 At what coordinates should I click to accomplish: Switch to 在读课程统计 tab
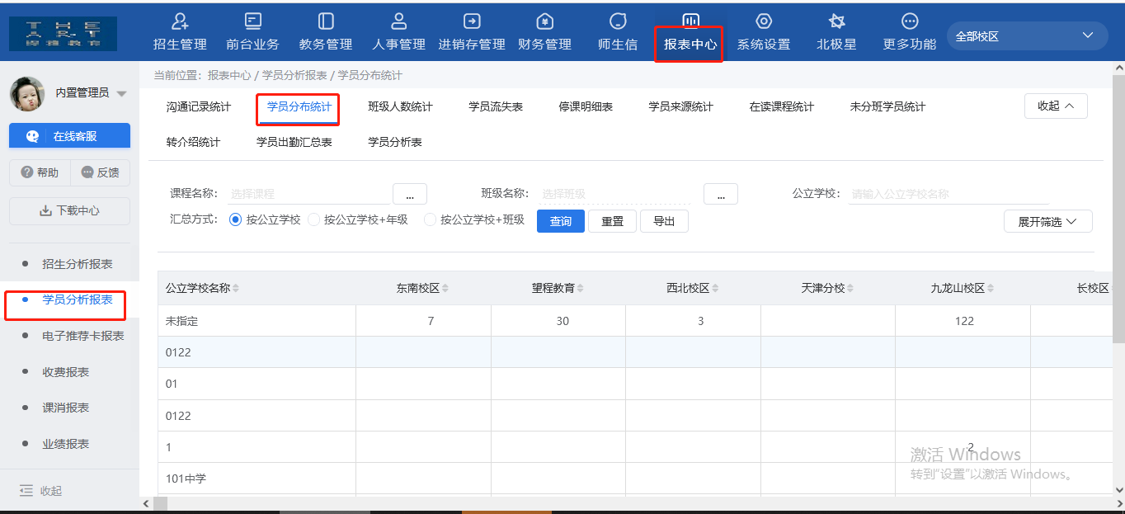[781, 107]
